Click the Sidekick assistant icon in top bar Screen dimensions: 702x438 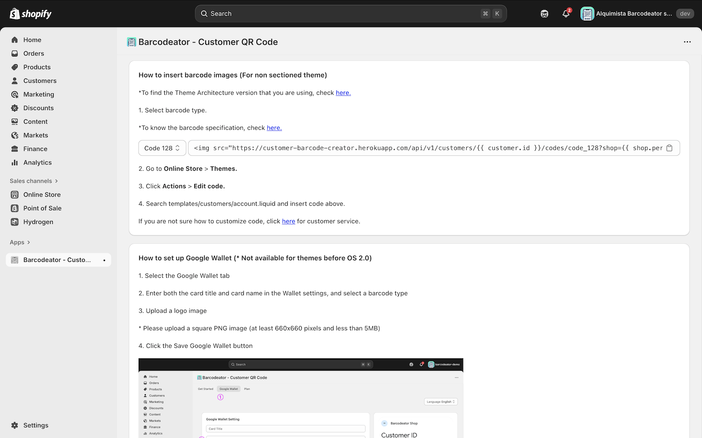coord(545,14)
